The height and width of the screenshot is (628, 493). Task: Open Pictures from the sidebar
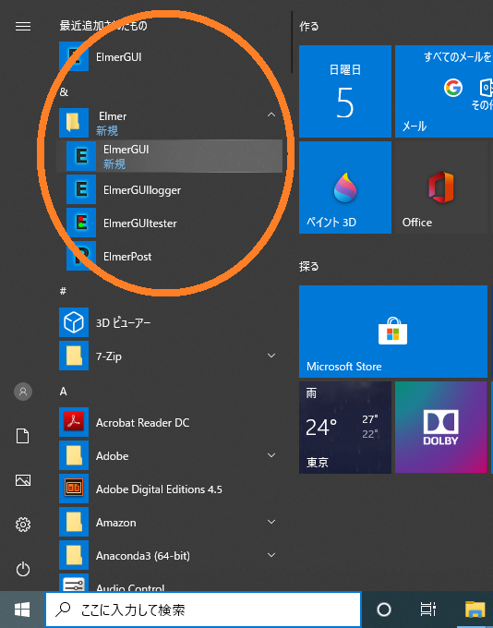23,480
